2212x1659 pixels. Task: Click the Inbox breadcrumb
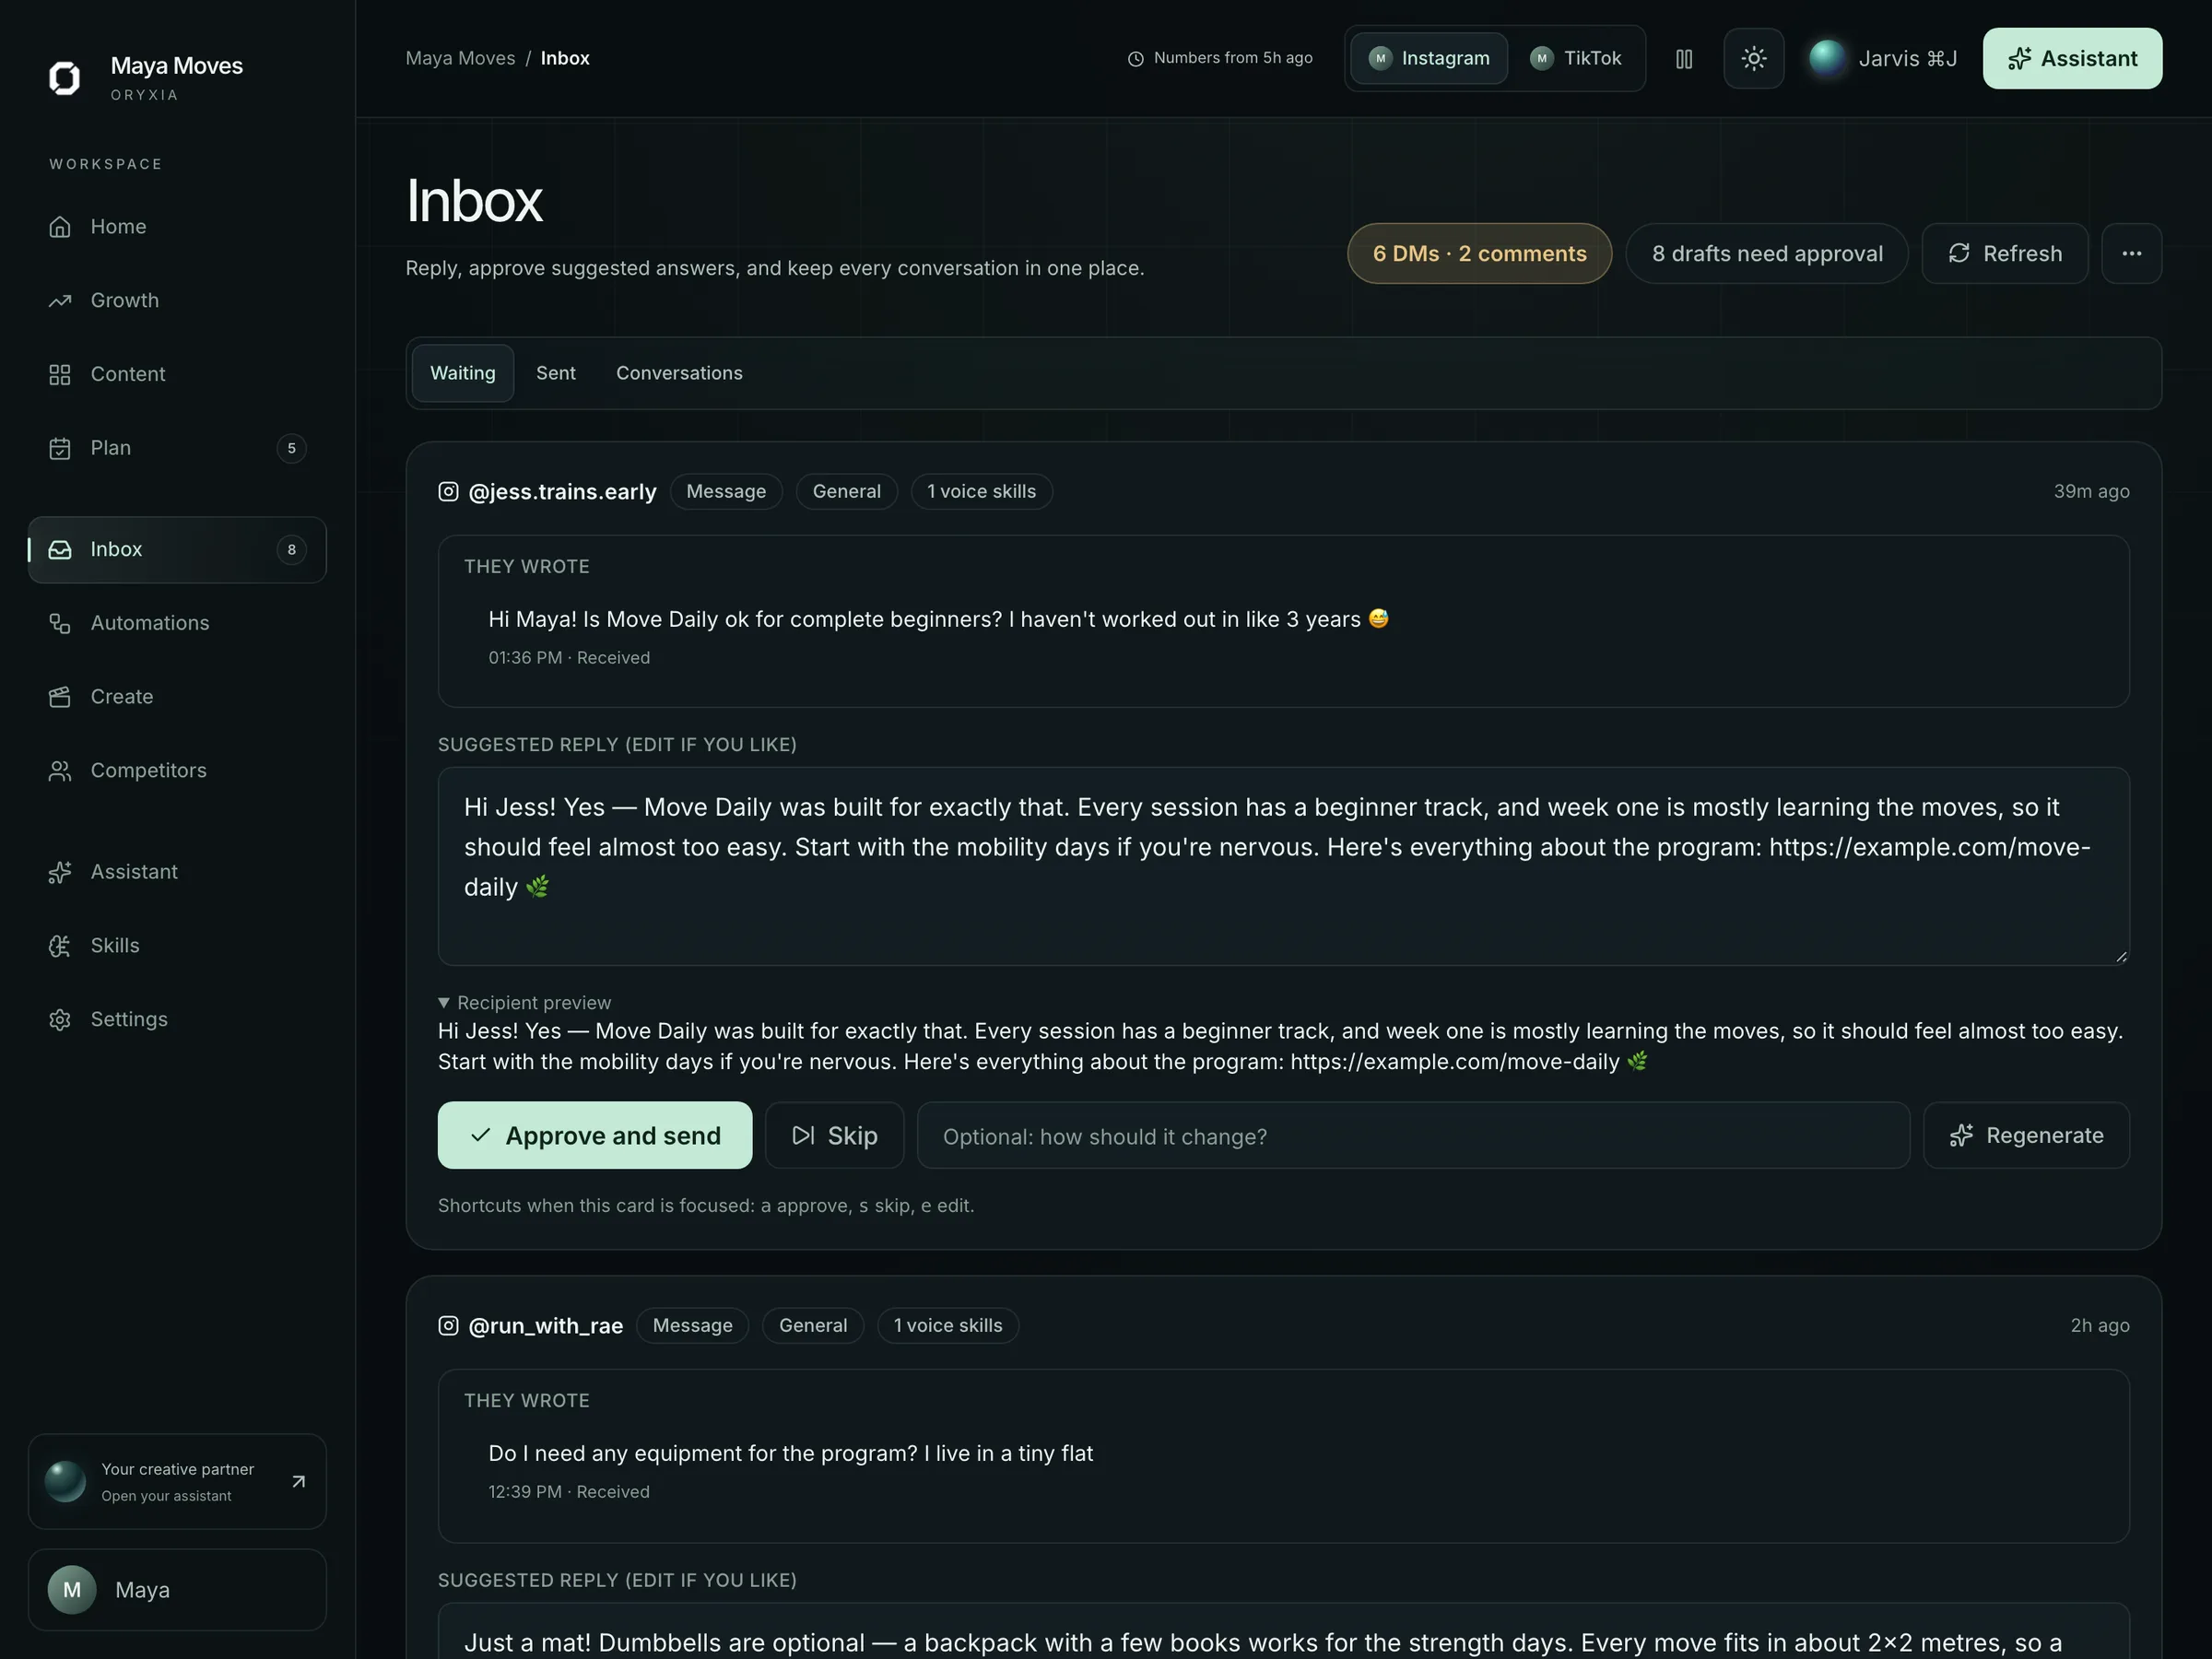[565, 58]
